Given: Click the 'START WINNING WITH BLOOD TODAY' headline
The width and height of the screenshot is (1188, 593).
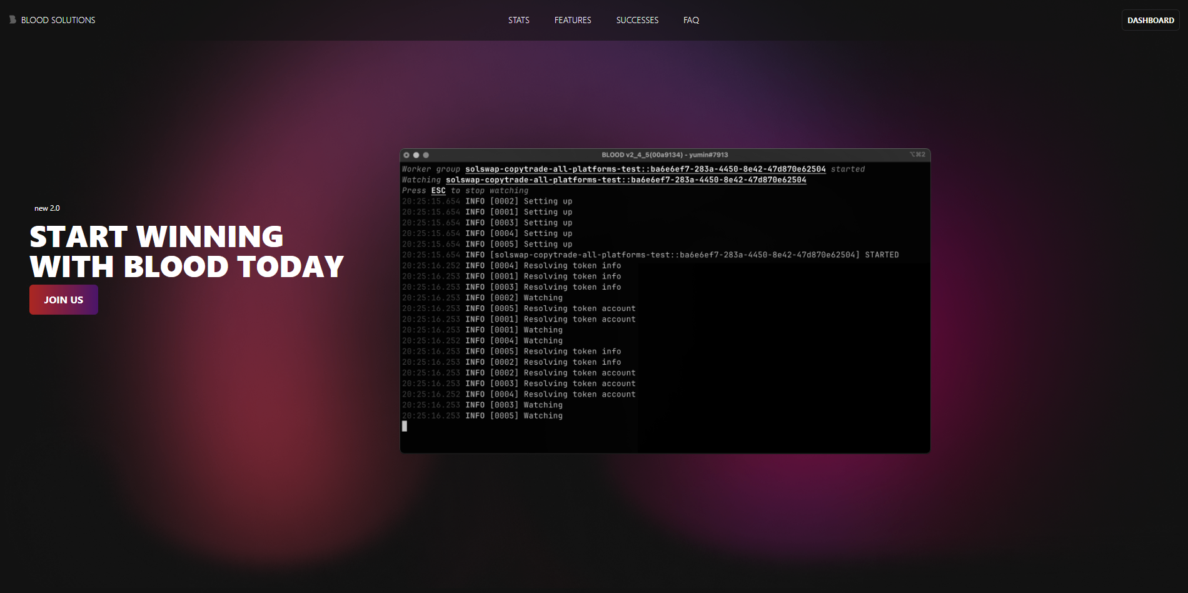Looking at the screenshot, I should pos(186,251).
